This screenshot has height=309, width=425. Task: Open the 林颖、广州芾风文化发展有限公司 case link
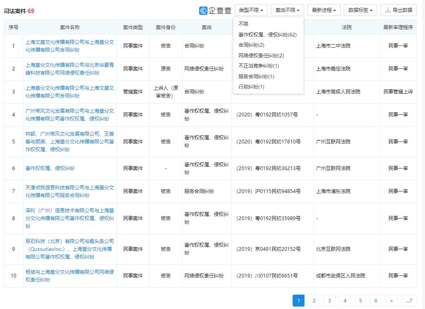(70, 142)
